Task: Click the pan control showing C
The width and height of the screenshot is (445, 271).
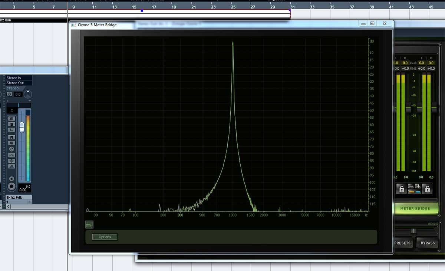Action: point(12,110)
